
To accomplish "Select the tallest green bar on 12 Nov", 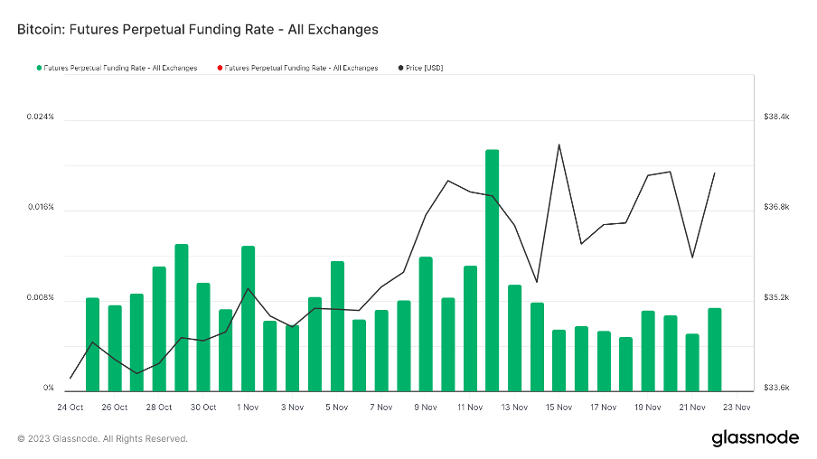I will point(493,271).
